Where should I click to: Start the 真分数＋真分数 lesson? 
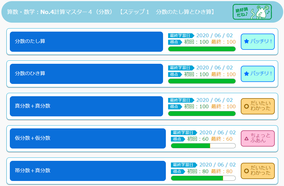(x=86, y=106)
